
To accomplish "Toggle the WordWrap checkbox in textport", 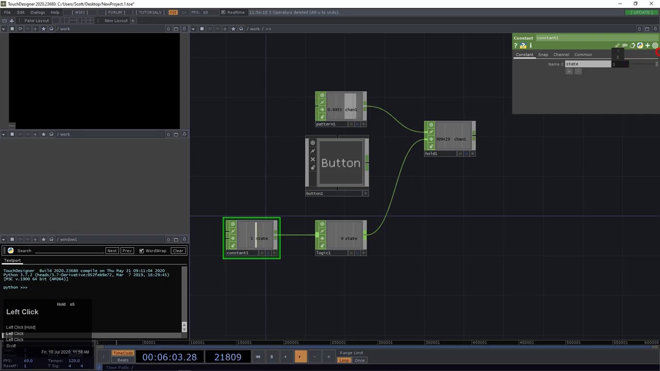I will [x=141, y=251].
